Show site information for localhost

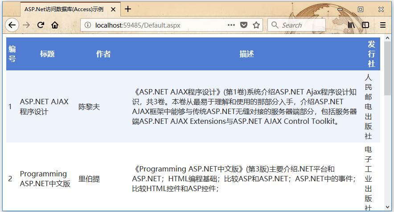click(x=88, y=25)
